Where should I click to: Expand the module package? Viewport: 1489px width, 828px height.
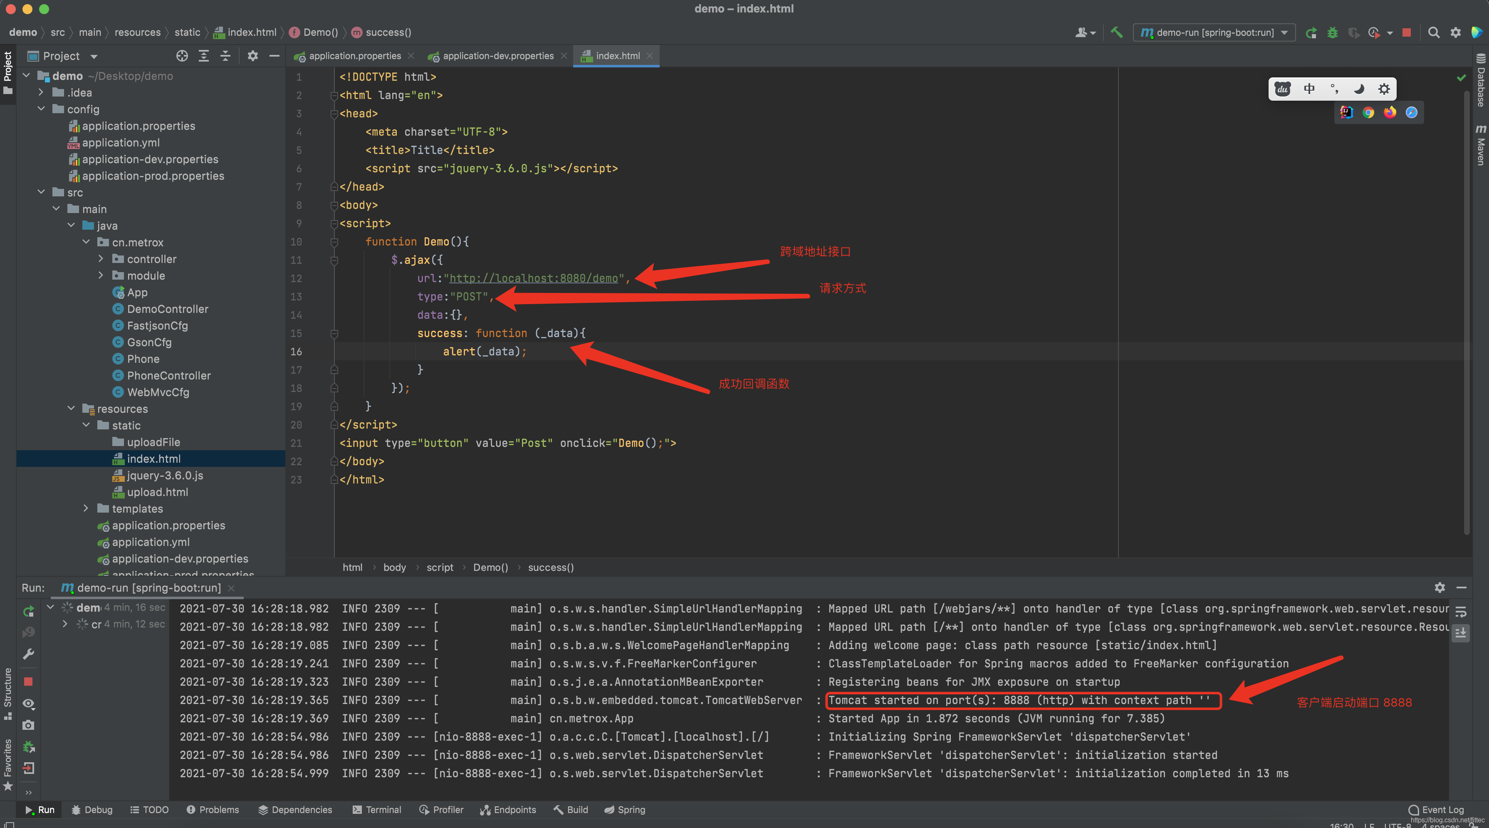101,275
